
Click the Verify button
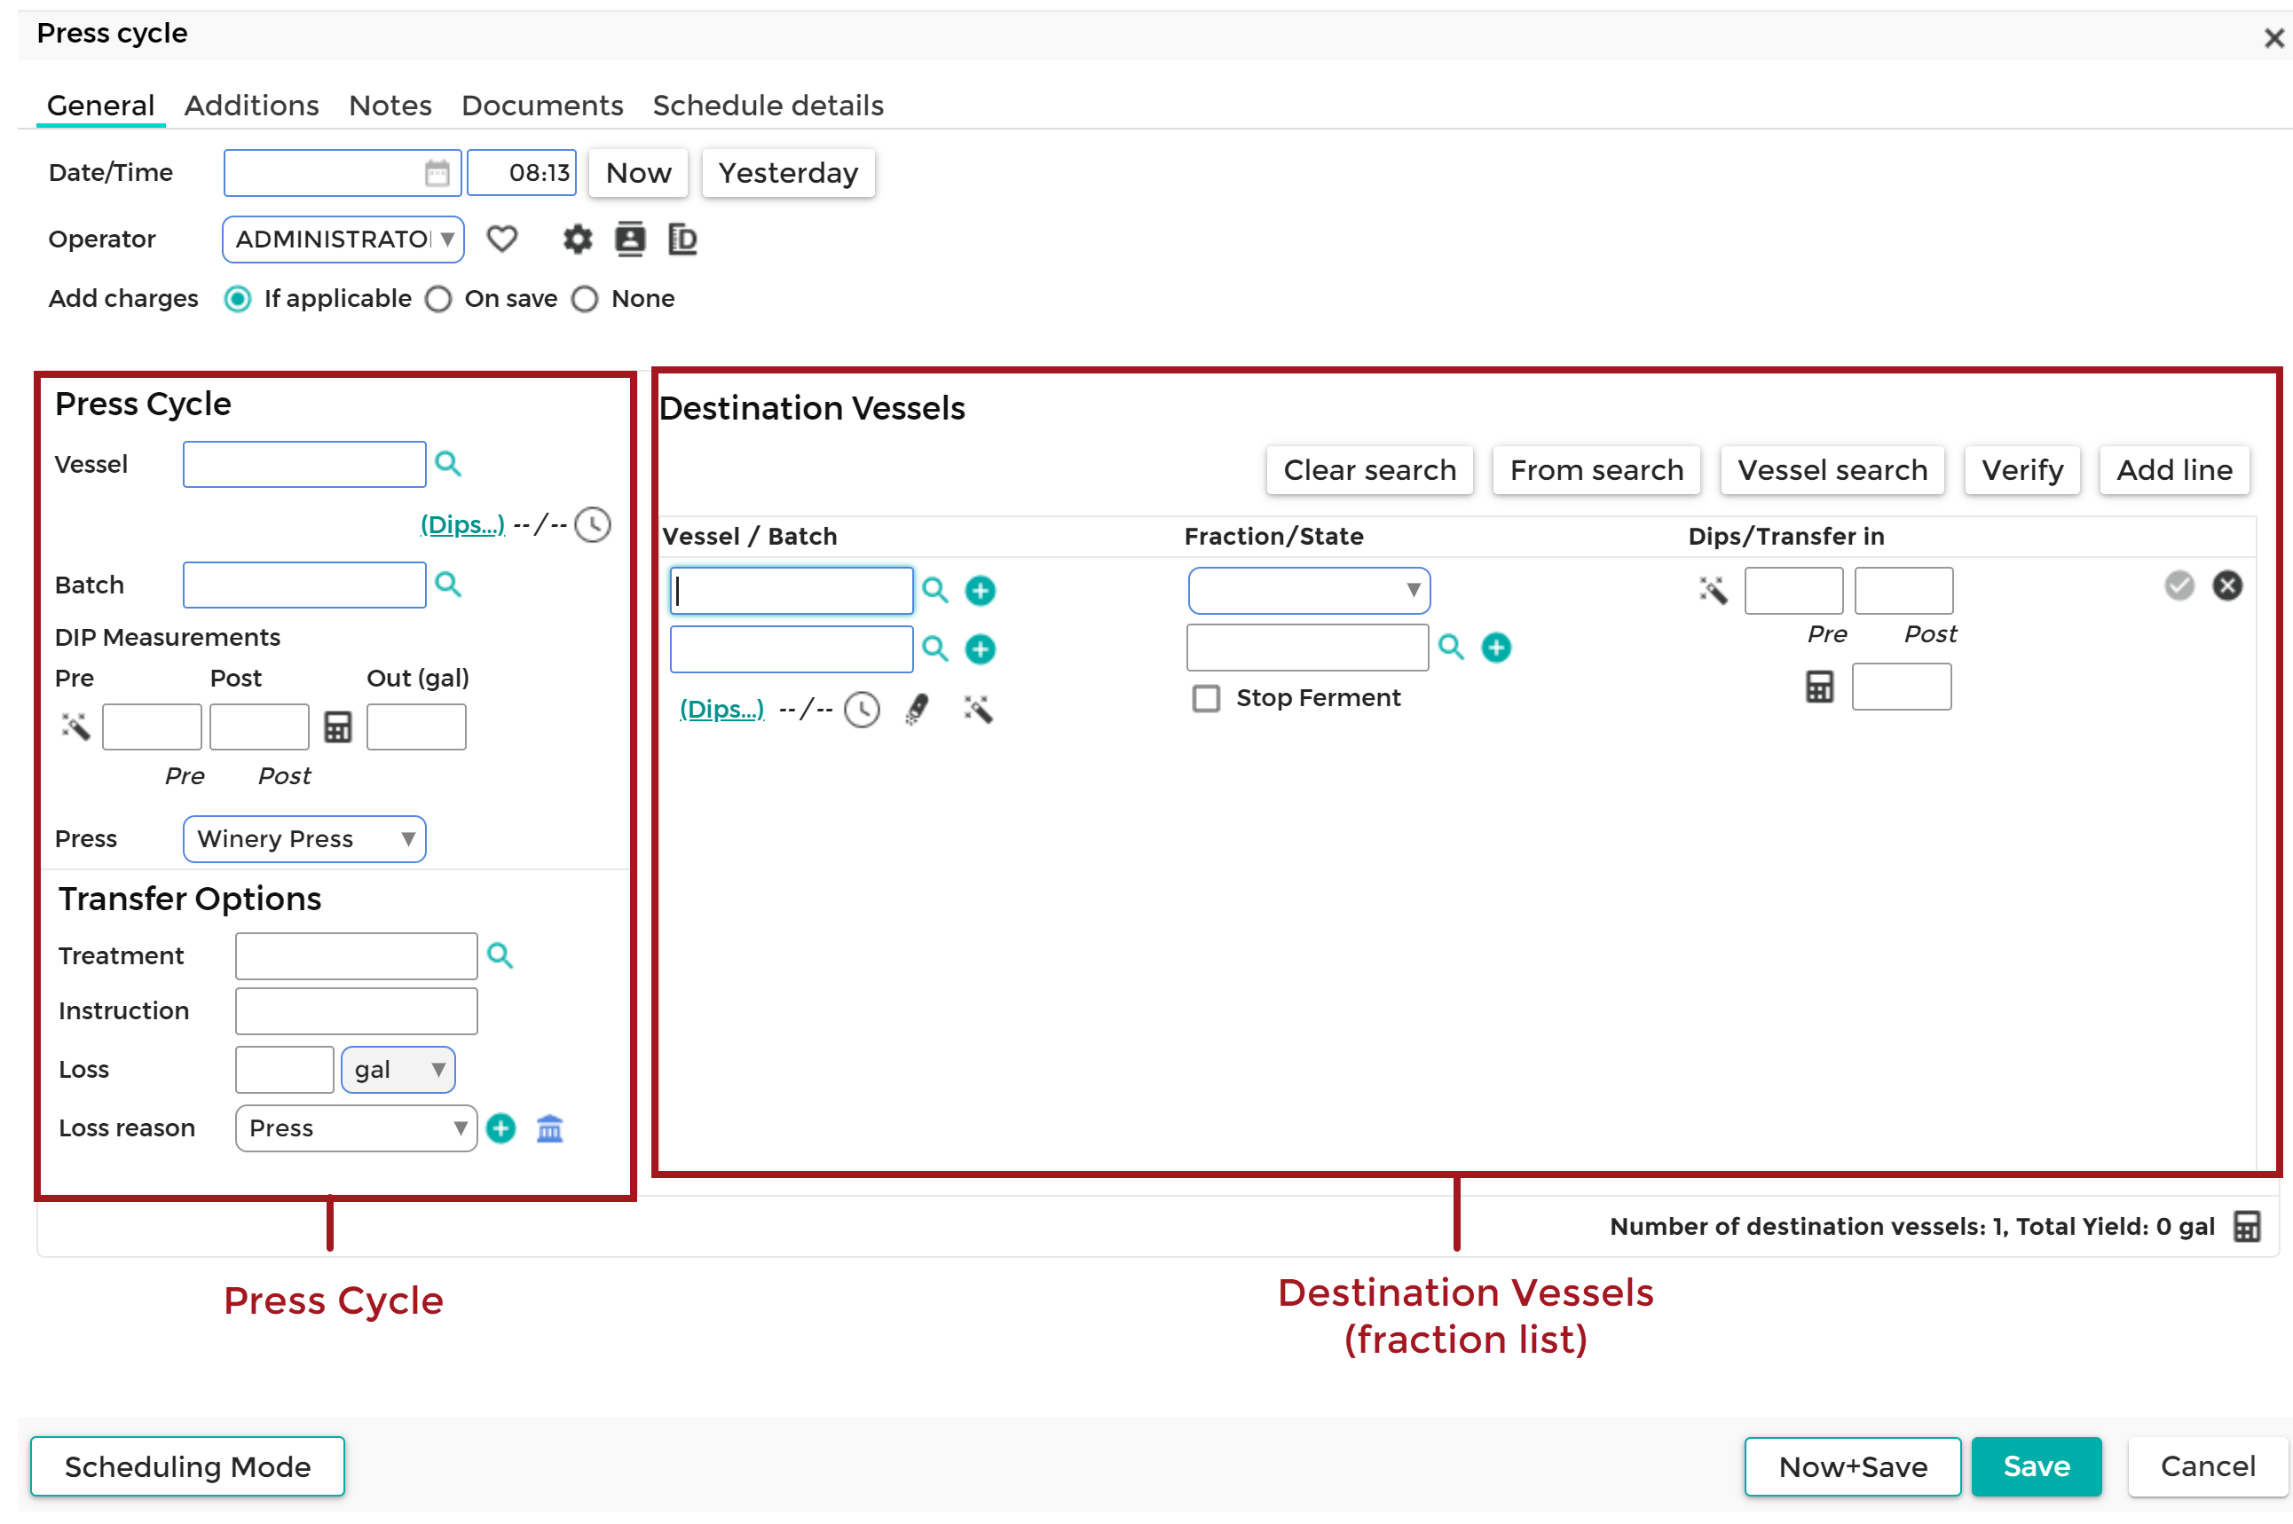click(x=2021, y=470)
